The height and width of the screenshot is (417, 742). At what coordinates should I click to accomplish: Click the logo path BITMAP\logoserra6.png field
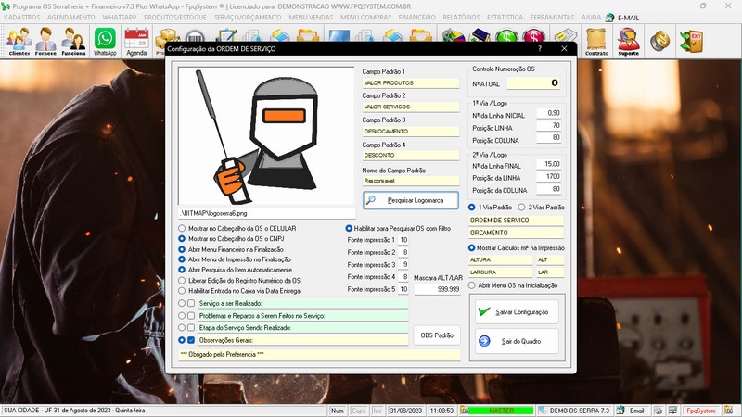pyautogui.click(x=267, y=213)
